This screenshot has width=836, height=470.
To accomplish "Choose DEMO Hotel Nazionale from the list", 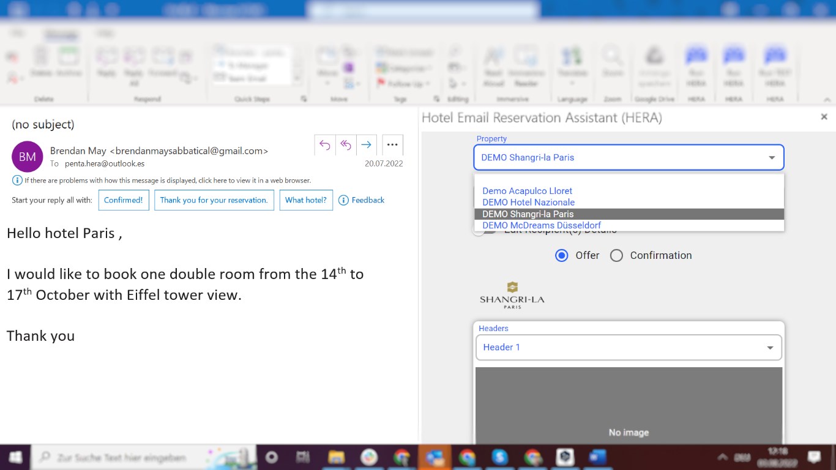I will pyautogui.click(x=629, y=203).
